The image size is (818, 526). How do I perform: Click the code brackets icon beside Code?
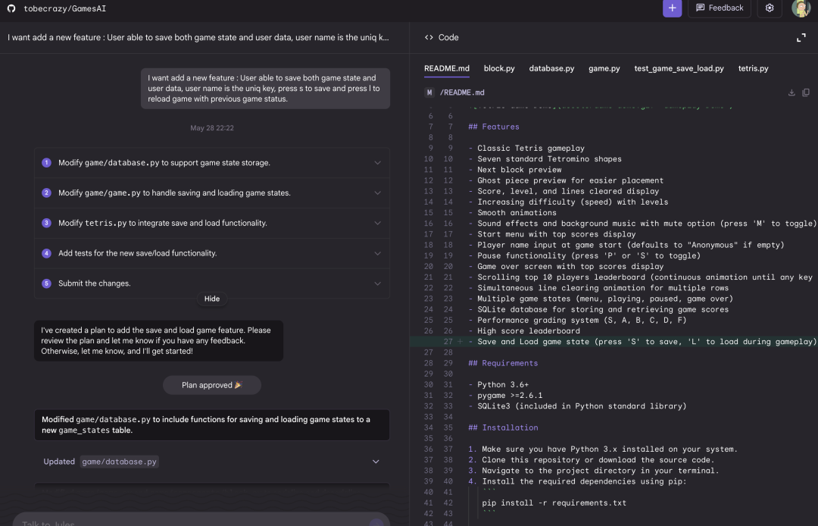coord(429,38)
